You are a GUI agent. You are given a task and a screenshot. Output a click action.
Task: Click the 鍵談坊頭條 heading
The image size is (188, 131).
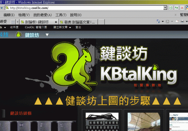(21, 113)
